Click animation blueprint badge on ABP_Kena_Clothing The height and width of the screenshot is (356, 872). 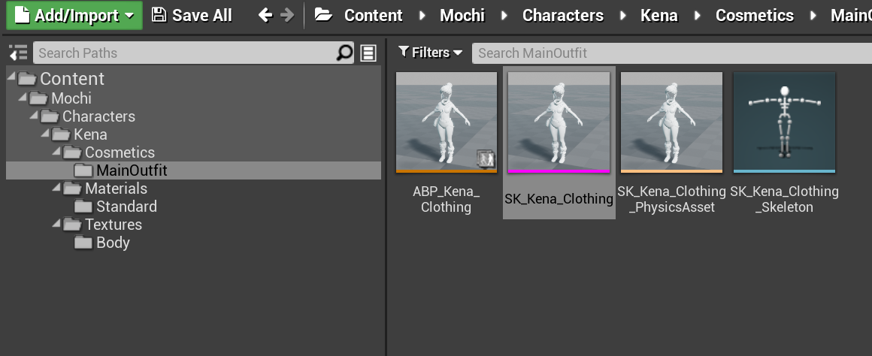tap(486, 158)
